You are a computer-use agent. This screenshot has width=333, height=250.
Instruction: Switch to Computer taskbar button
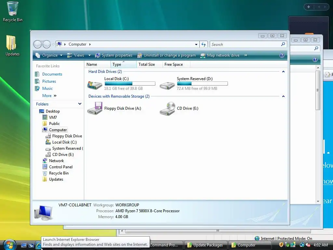pyautogui.click(x=249, y=245)
